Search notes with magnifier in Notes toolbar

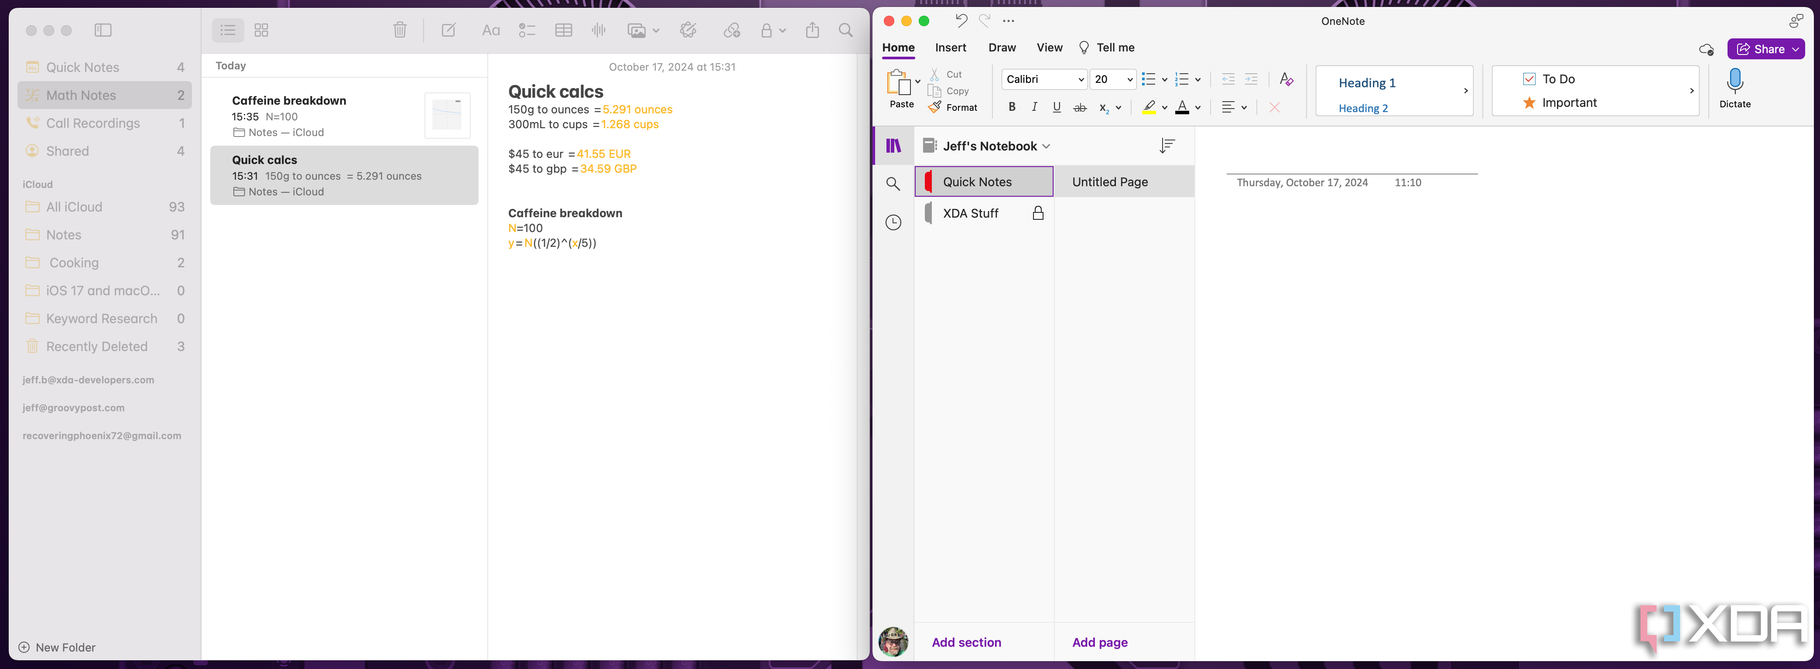click(846, 30)
